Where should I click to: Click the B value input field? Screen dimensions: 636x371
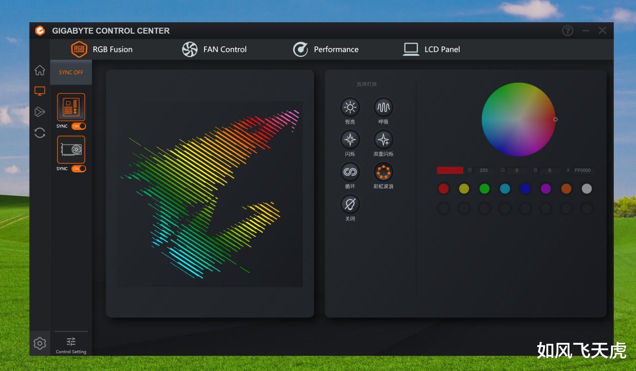coord(550,170)
